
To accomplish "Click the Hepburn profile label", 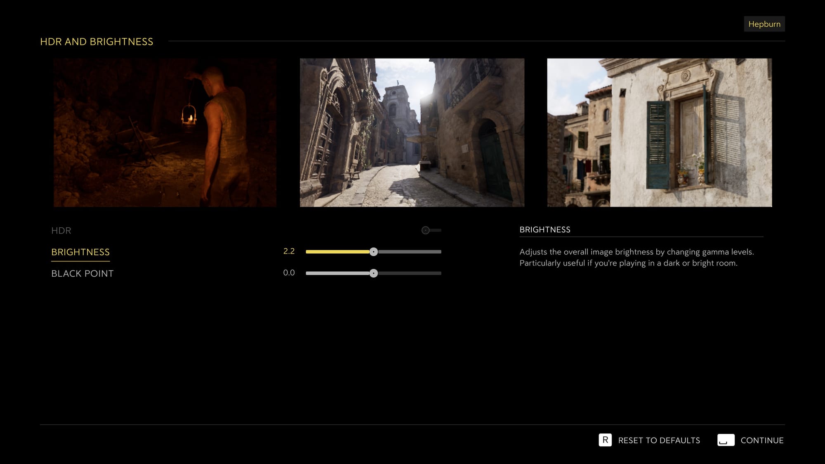I will [x=764, y=24].
